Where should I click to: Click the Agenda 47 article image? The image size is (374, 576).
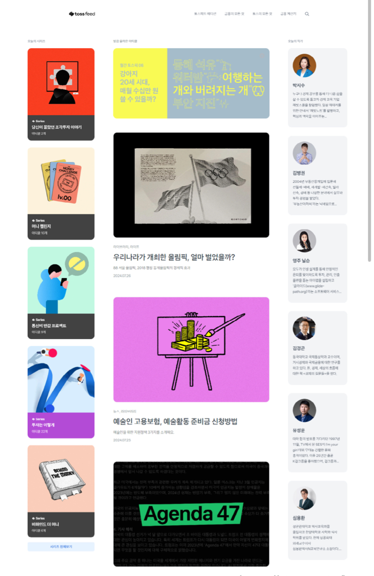(191, 514)
